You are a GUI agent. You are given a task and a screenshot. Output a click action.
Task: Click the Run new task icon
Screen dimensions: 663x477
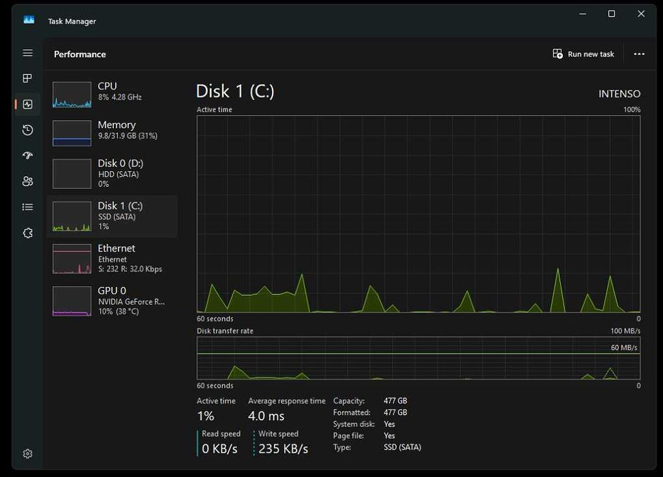pos(557,54)
